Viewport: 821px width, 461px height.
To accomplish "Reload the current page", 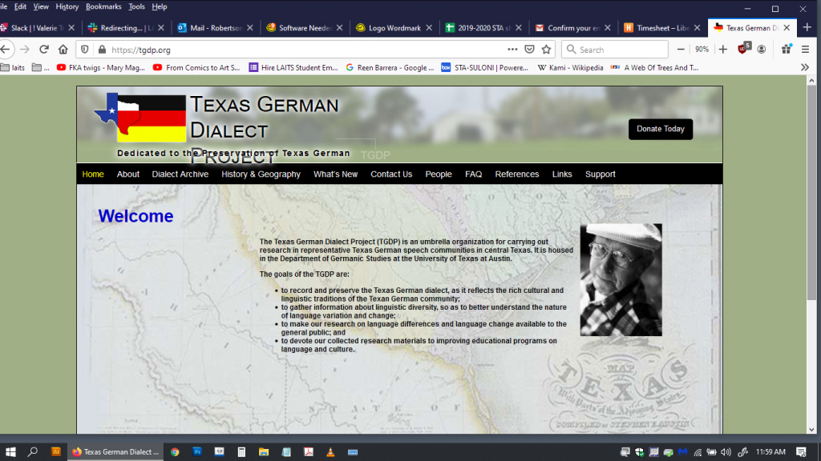I will (44, 50).
